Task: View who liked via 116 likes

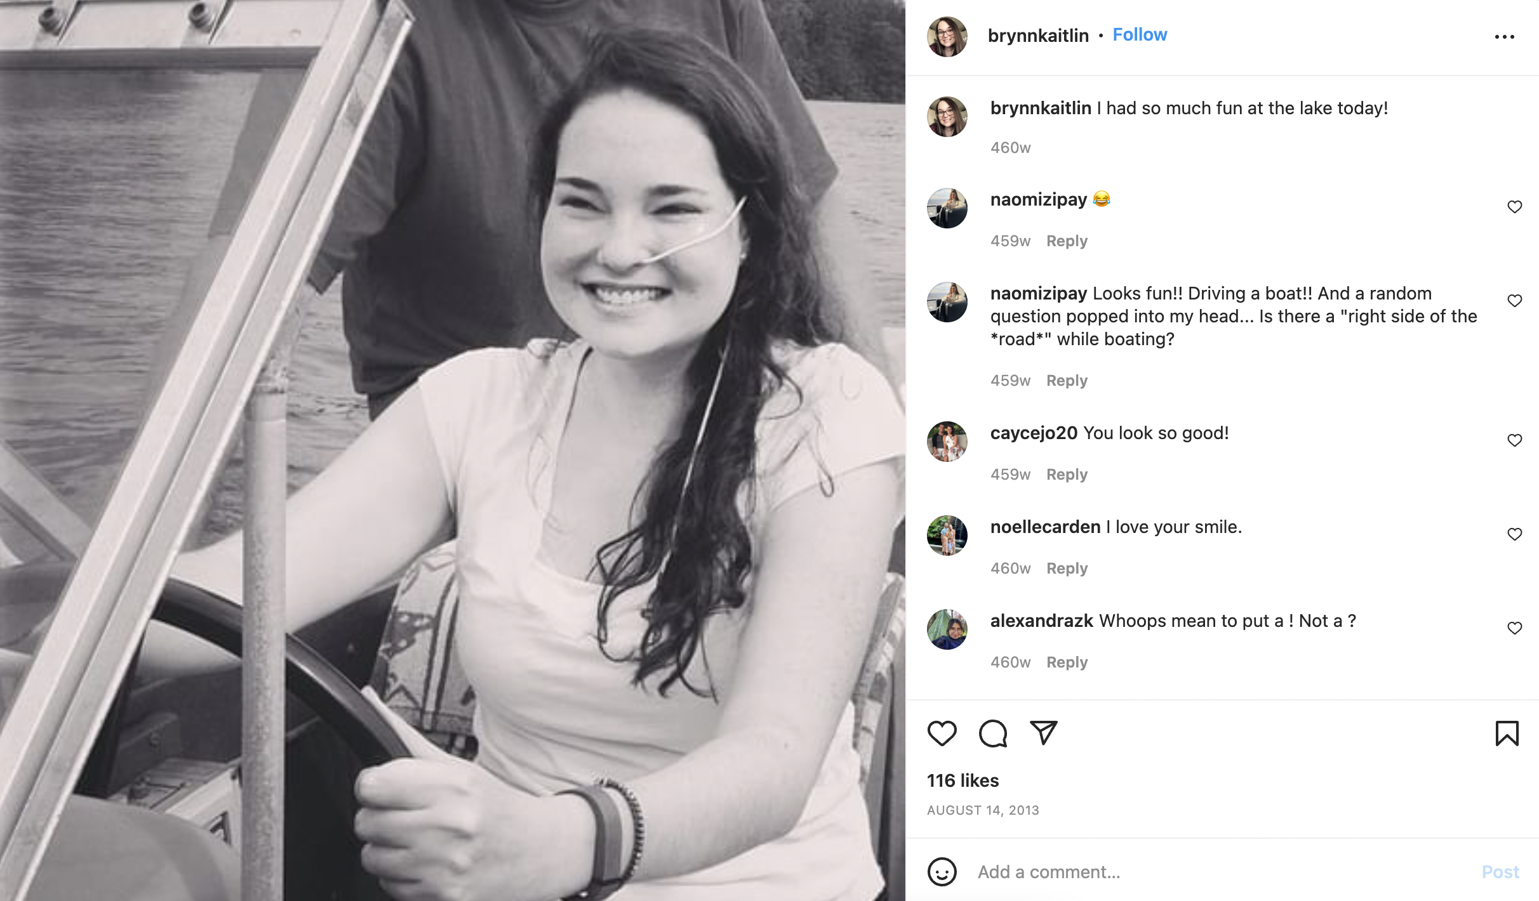Action: pyautogui.click(x=963, y=780)
